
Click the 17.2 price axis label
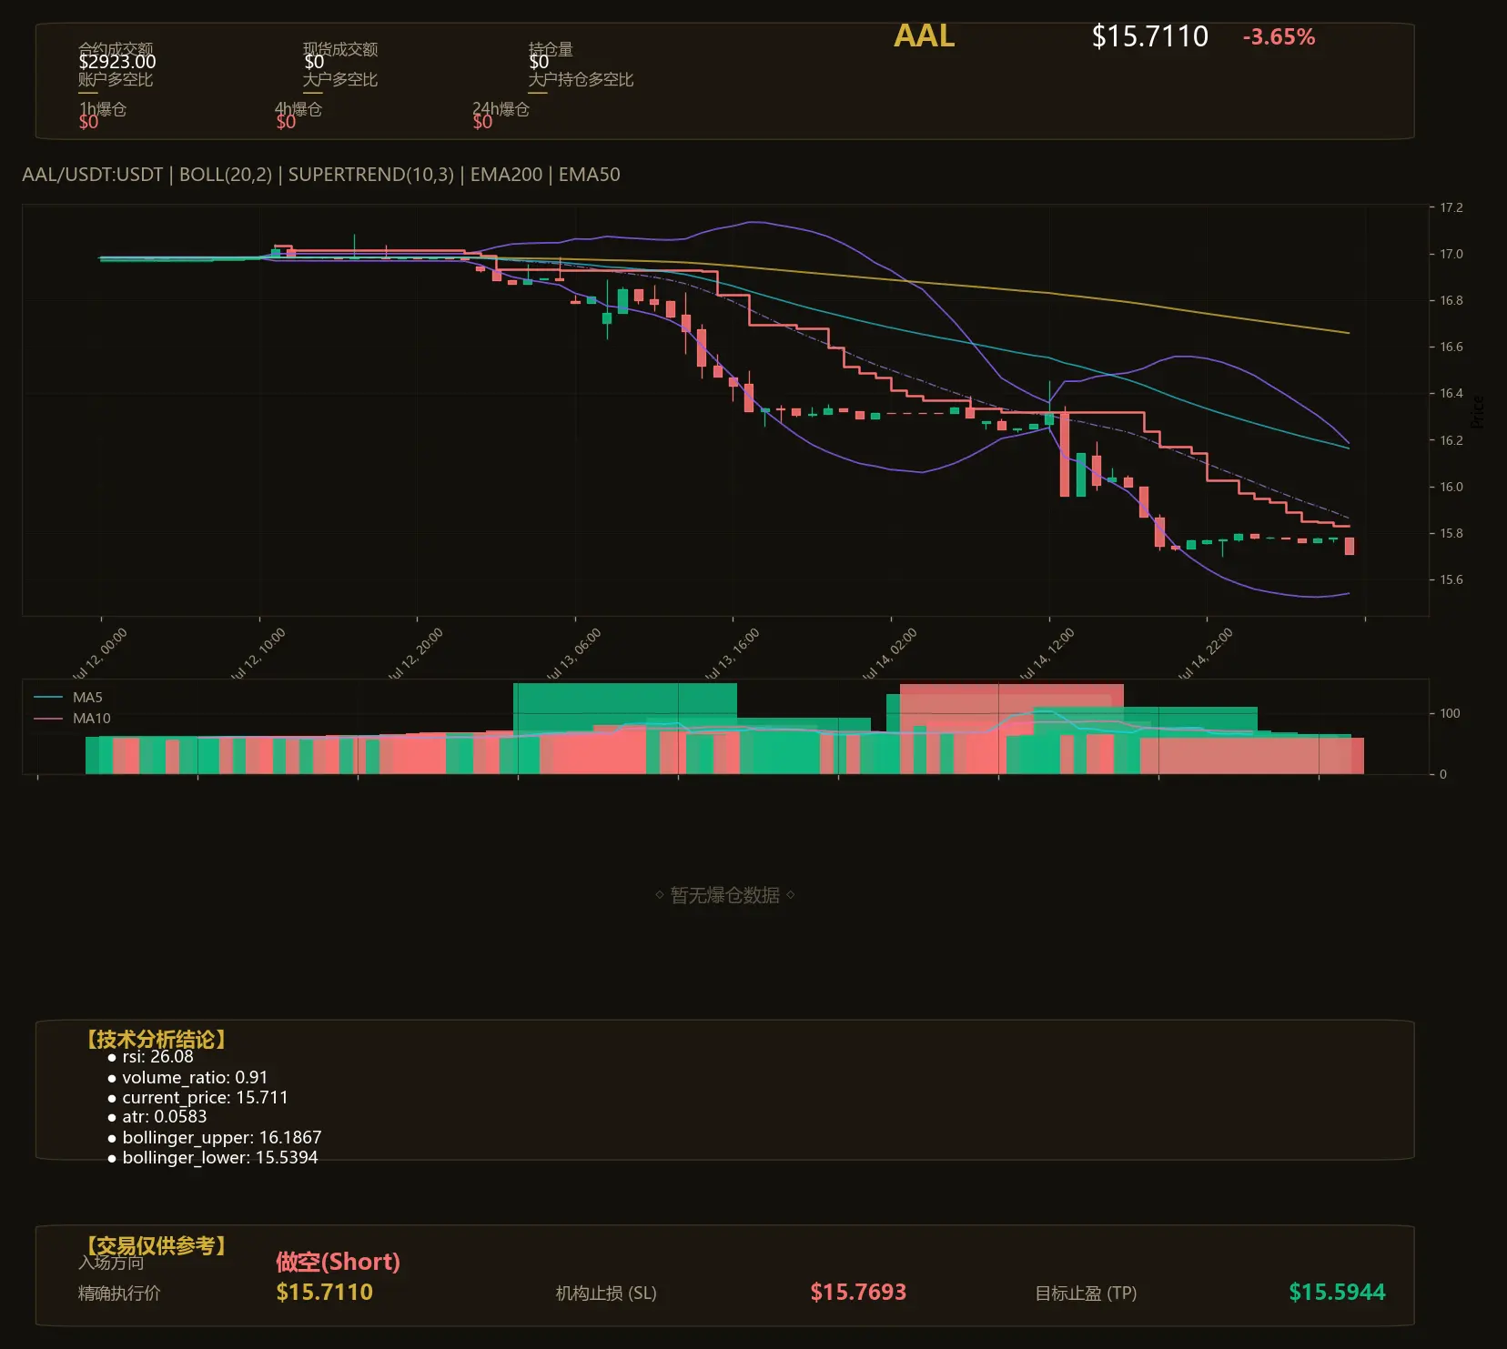(x=1451, y=207)
